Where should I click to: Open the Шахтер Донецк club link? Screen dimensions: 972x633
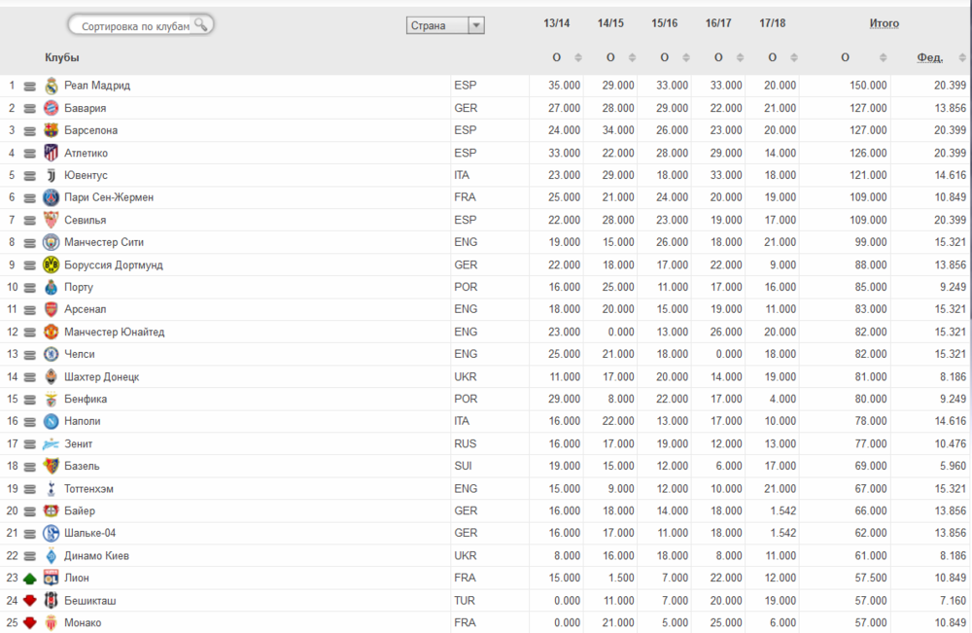[x=101, y=376]
